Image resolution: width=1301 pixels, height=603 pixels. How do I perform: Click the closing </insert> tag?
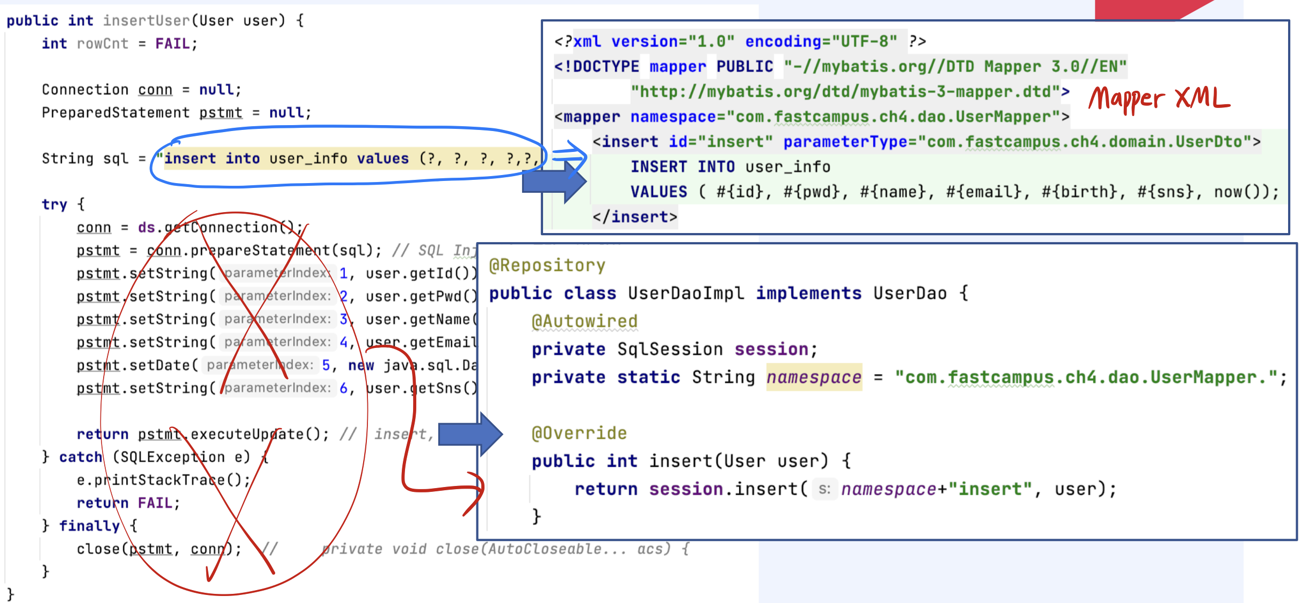coord(634,217)
